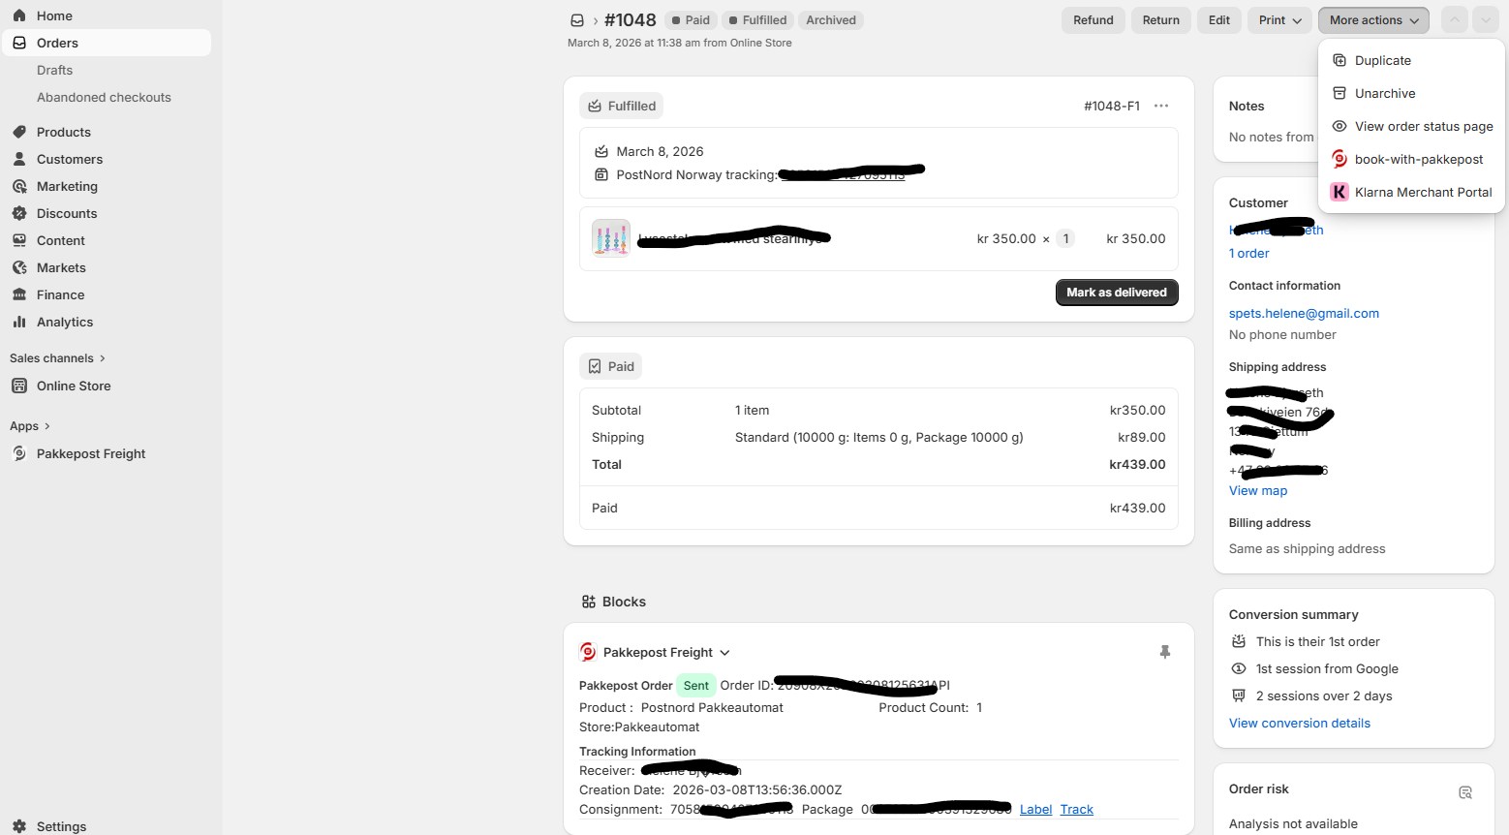
Task: Click the Customers person icon
Action: tap(19, 159)
